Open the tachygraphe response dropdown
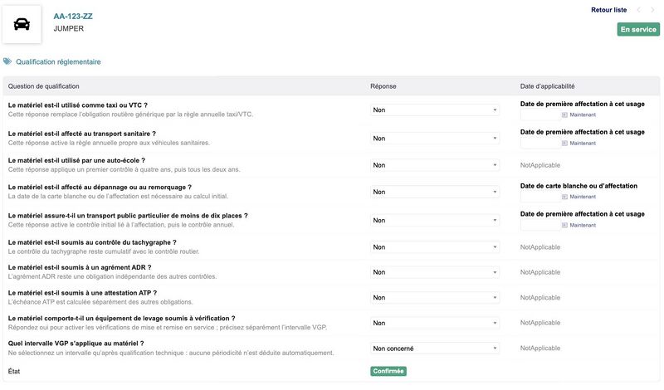The width and height of the screenshot is (664, 390). (x=434, y=247)
